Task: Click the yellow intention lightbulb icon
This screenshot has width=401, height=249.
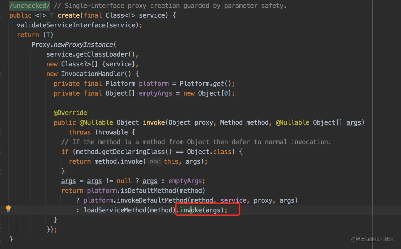Action: 8,209
